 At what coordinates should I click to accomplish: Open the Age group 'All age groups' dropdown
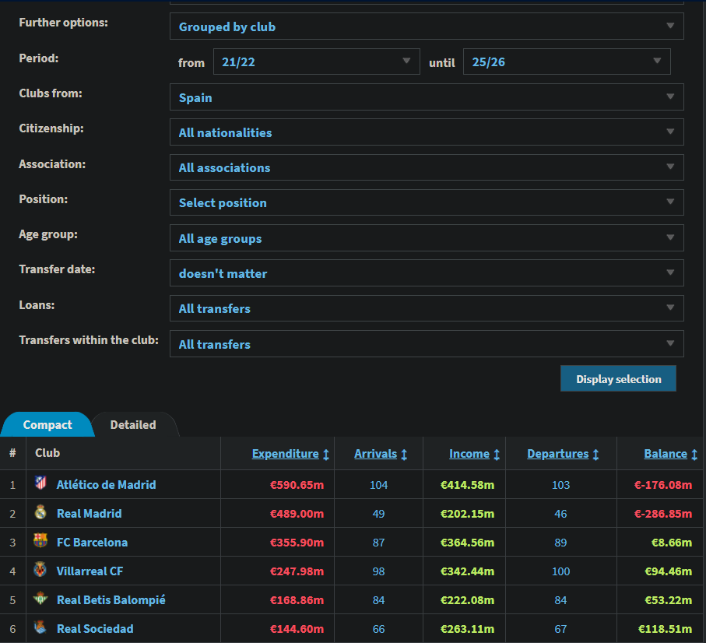[427, 237]
